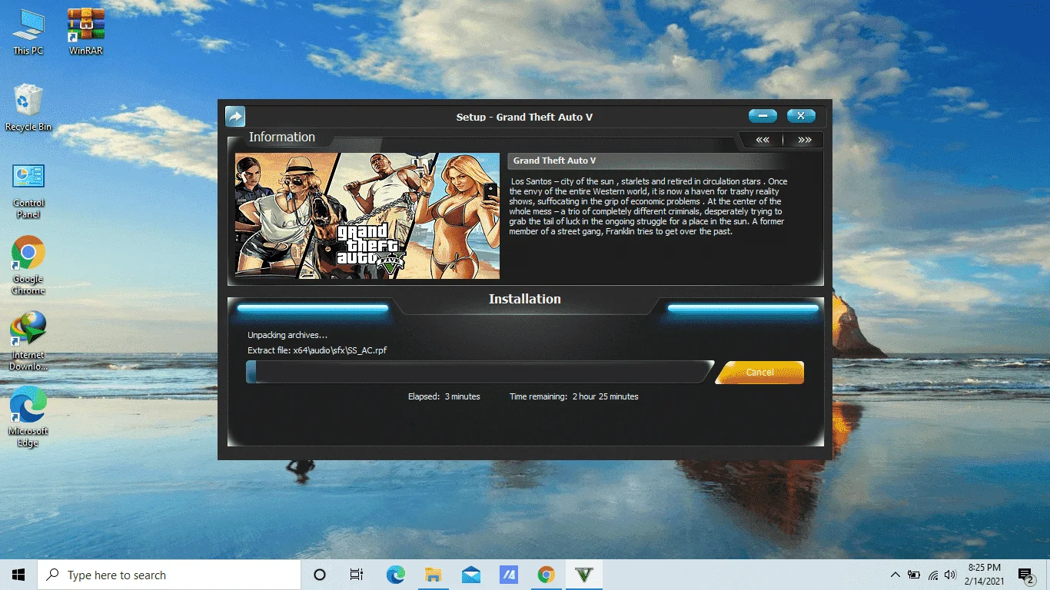Screen dimensions: 1050x590
Task: Select Control Panel desktop icon
Action: [28, 191]
